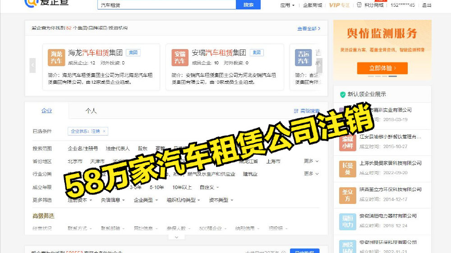Collapse filters with the bottom chevron

pyautogui.click(x=176, y=237)
